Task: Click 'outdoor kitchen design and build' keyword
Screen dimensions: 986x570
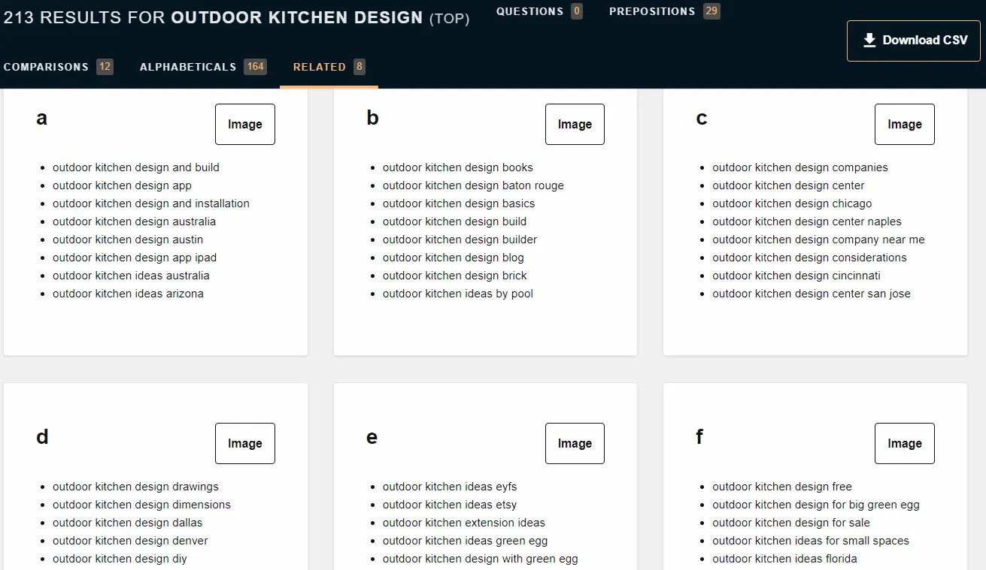Action: click(136, 167)
